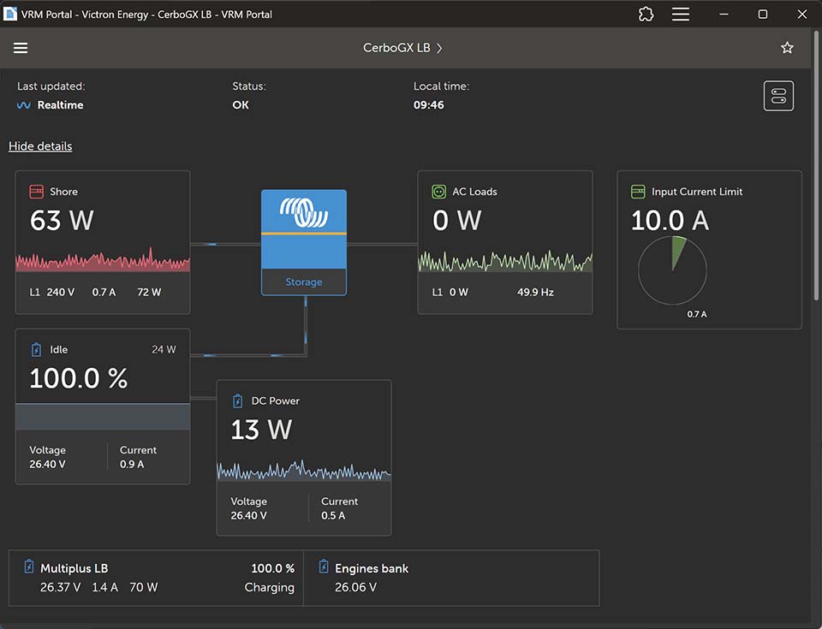The image size is (822, 629).
Task: Open the hamburger navigation menu
Action: pyautogui.click(x=21, y=48)
